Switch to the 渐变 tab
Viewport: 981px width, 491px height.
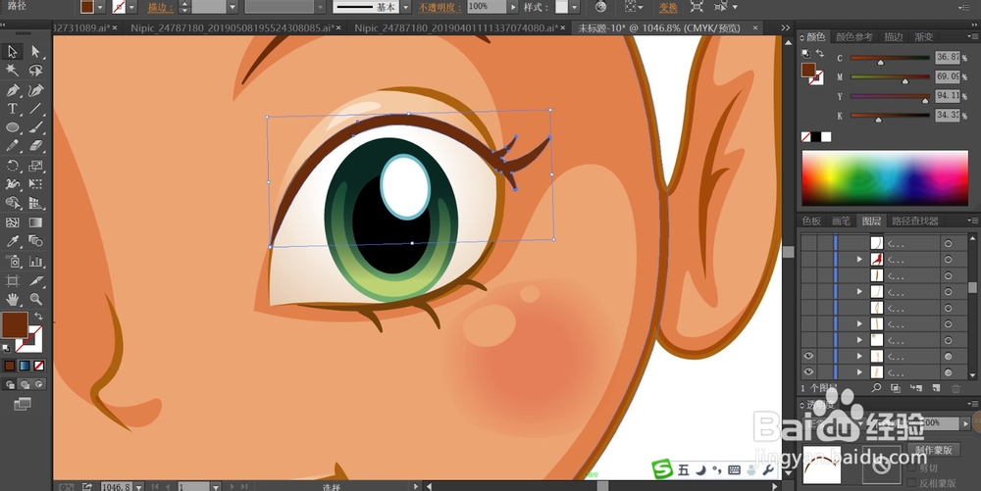tap(923, 37)
